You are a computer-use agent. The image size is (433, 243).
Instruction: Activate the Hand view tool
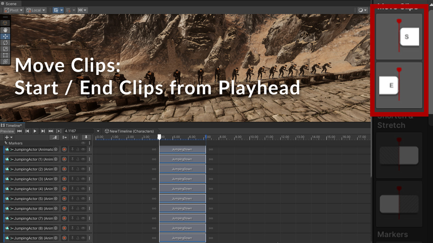point(5,30)
